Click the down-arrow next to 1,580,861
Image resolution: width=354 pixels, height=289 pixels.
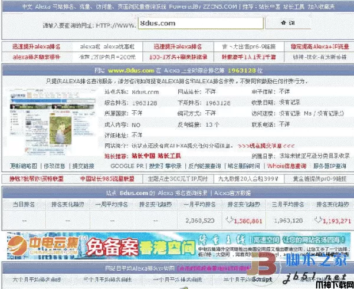click(230, 220)
